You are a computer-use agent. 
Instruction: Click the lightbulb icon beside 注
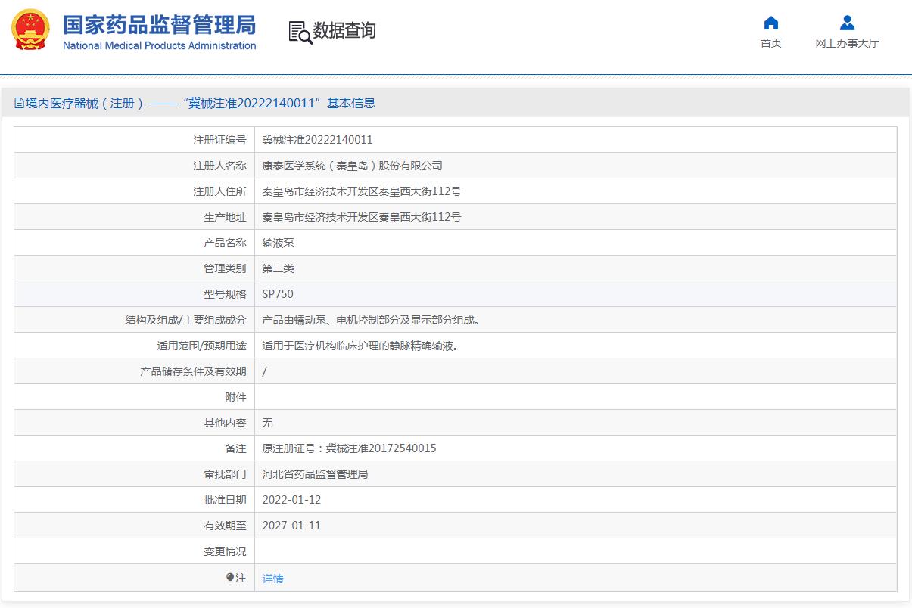(230, 578)
